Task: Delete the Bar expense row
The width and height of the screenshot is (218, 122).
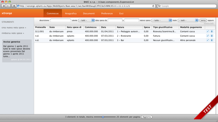Action: [x=212, y=40]
